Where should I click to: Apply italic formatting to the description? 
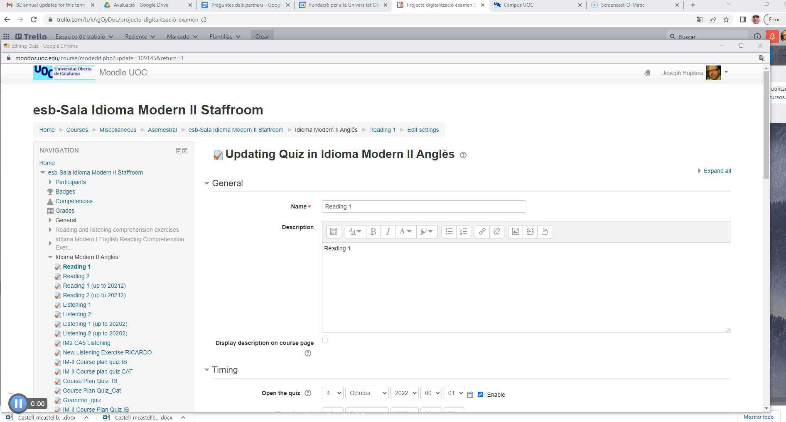(388, 232)
